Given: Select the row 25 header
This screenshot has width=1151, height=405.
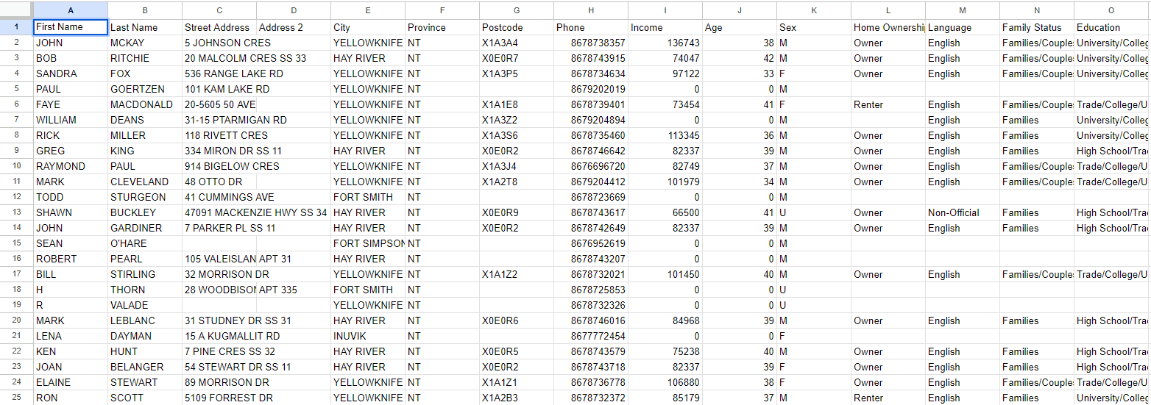Looking at the screenshot, I should [x=16, y=398].
